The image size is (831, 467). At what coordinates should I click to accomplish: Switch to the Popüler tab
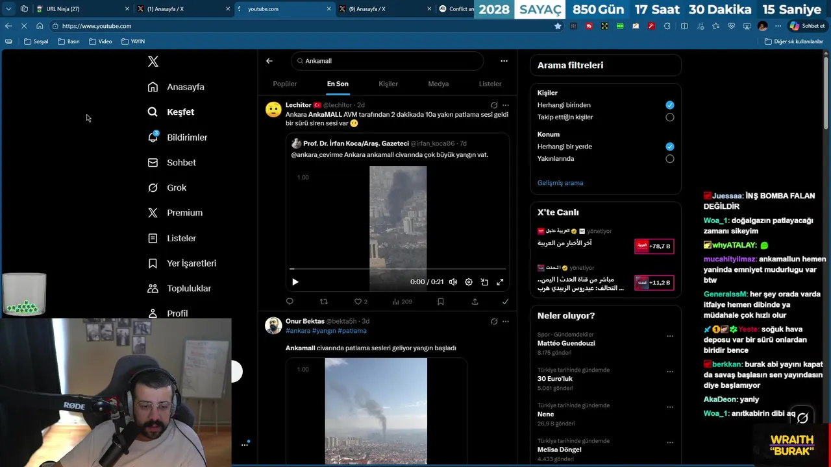pos(284,84)
